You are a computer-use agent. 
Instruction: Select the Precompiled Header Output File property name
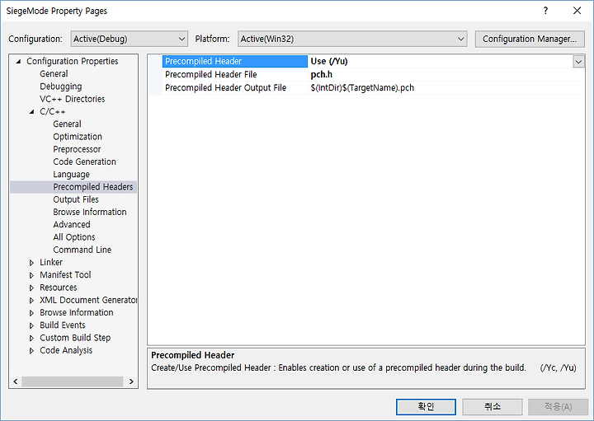click(x=225, y=88)
